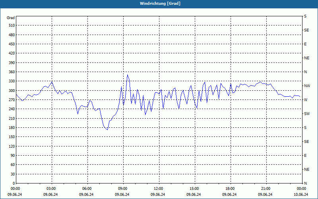This screenshot has width=318, height=199.
Task: Click the 09.06.24 date under 15:00
Action: pos(194,195)
